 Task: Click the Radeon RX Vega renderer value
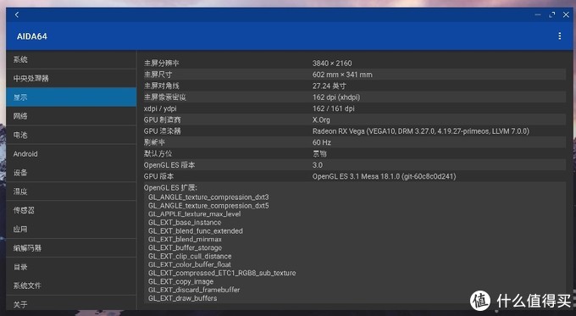pos(421,131)
